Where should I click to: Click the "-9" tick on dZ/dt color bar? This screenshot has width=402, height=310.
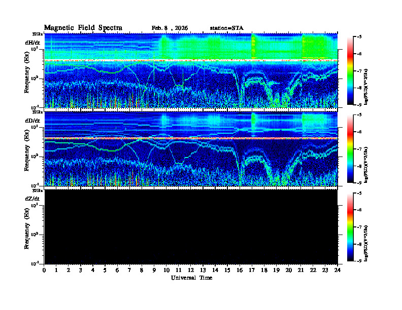point(359,261)
